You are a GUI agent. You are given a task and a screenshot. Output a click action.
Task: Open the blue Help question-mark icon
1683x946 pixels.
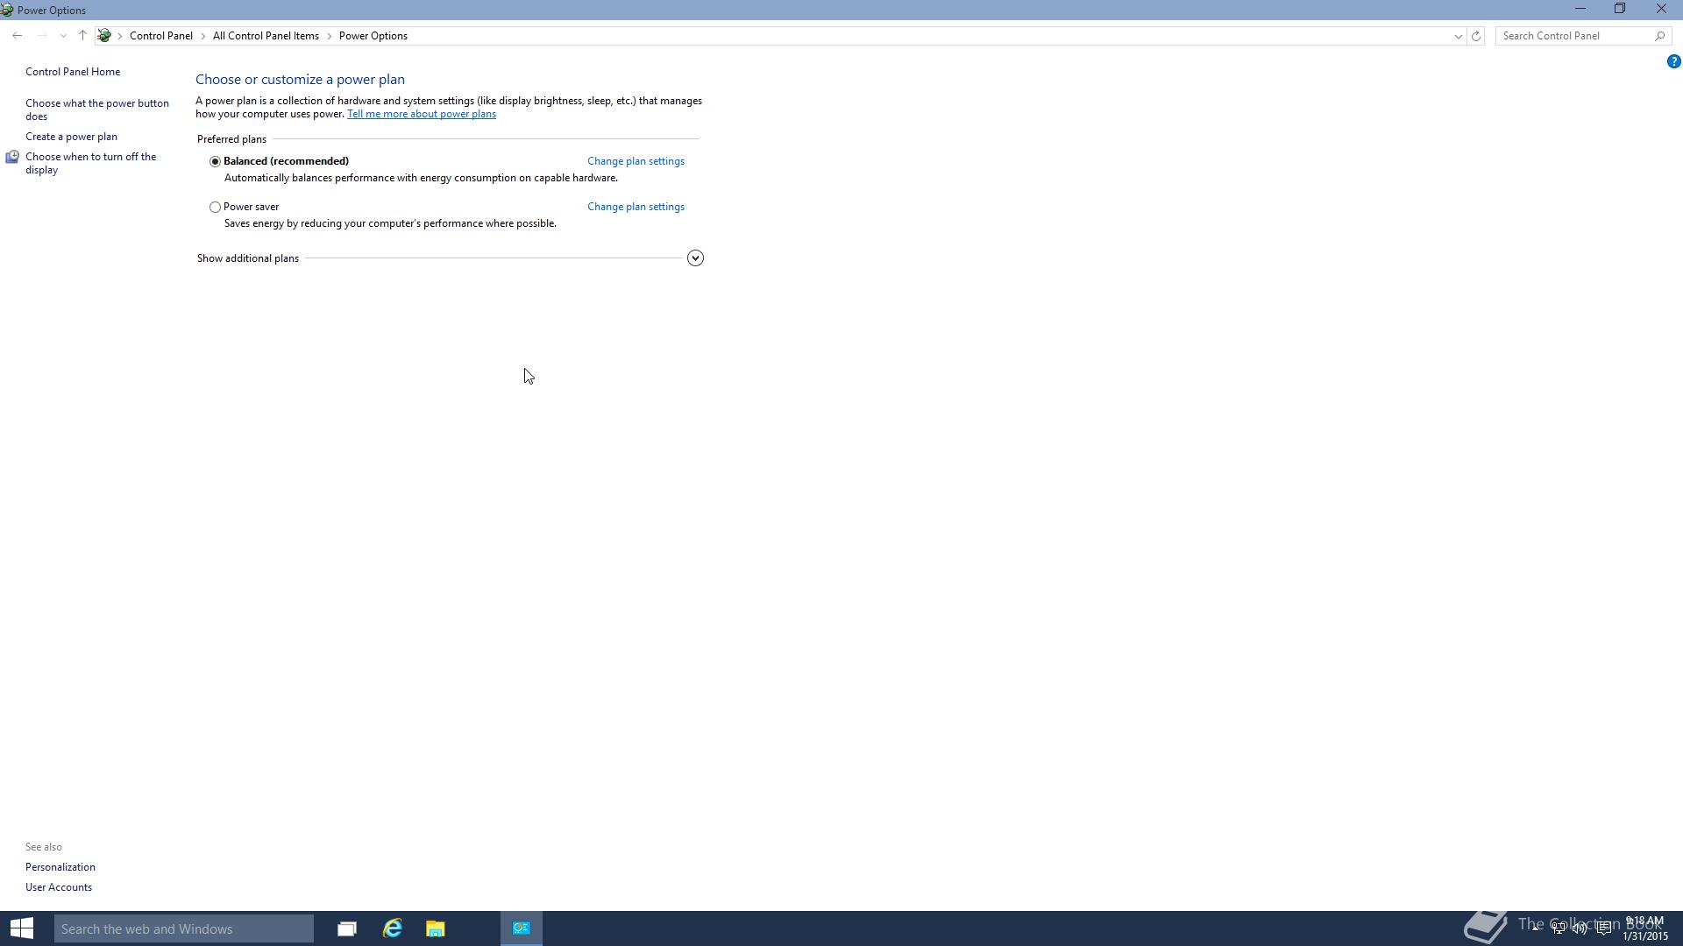tap(1673, 61)
